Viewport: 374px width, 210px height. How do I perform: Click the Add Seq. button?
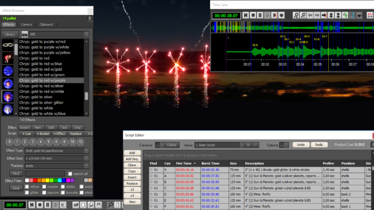tap(132, 159)
